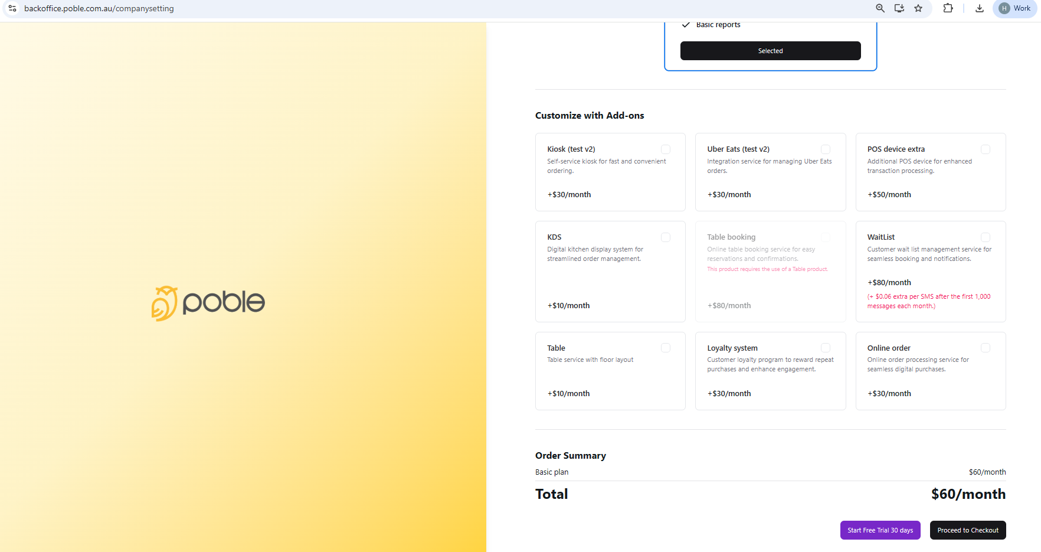Tick the WaitList add-on checkbox

pyautogui.click(x=986, y=237)
